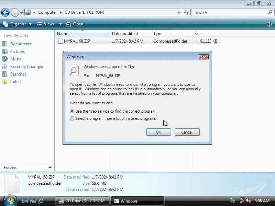Sort files by the Type column
Viewport: 275px width, 206px height.
pyautogui.click(x=172, y=34)
